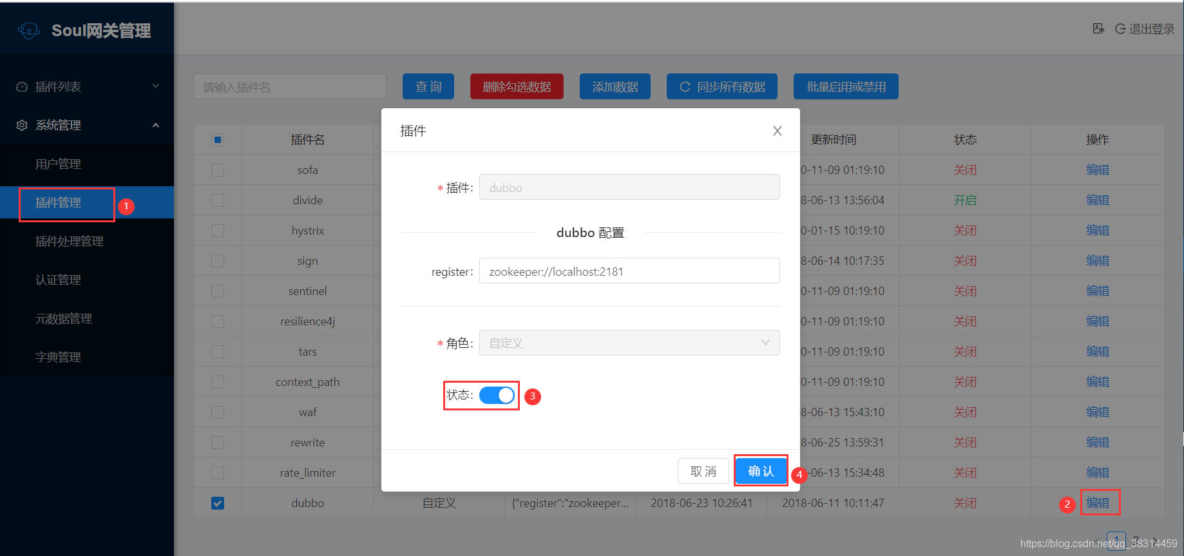Image resolution: width=1184 pixels, height=556 pixels.
Task: Open 用户管理 in the sidebar
Action: point(87,164)
